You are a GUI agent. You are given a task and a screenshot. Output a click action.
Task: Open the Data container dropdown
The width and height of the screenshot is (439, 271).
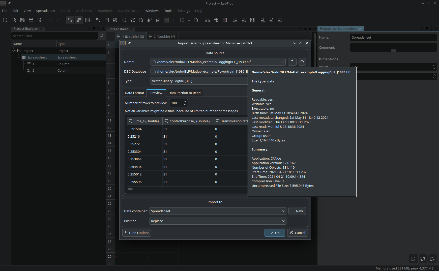tap(283, 211)
